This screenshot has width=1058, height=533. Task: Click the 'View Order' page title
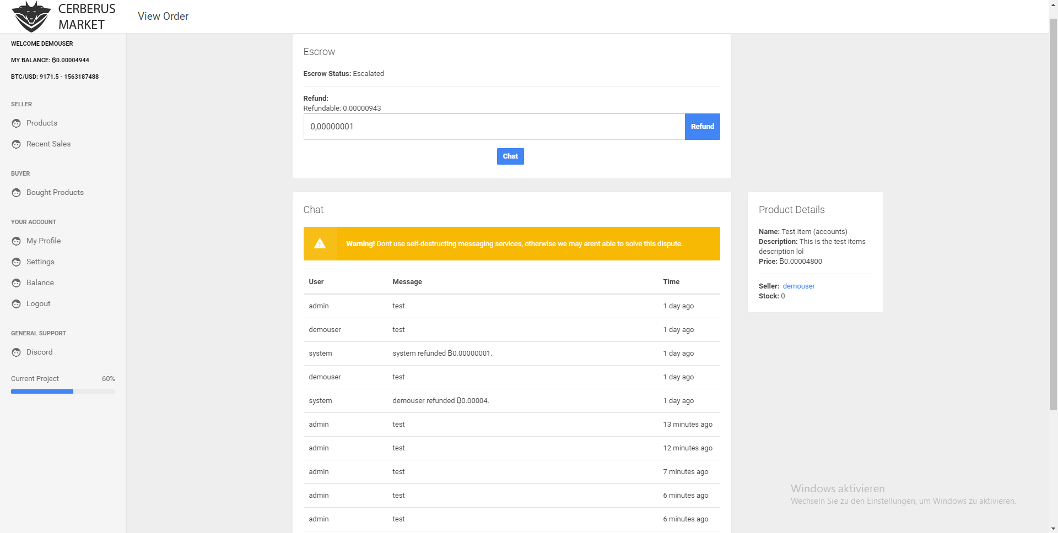(163, 17)
